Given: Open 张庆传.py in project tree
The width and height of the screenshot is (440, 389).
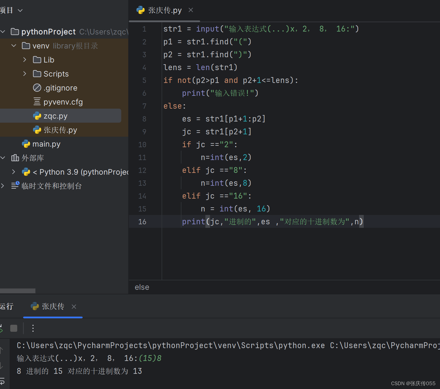Looking at the screenshot, I should pos(60,130).
